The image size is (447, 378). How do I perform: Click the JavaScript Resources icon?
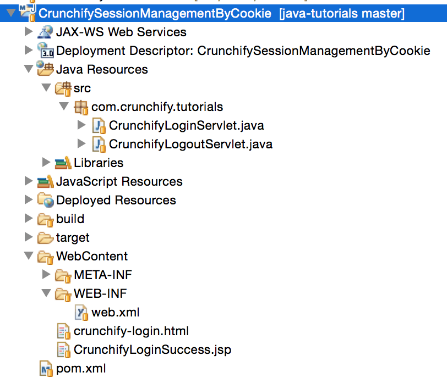[46, 182]
